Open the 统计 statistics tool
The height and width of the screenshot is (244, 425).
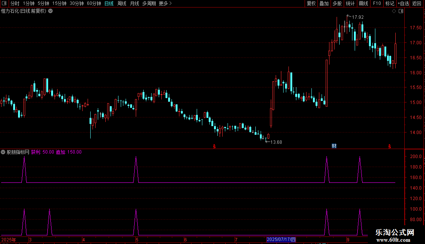tap(350, 3)
